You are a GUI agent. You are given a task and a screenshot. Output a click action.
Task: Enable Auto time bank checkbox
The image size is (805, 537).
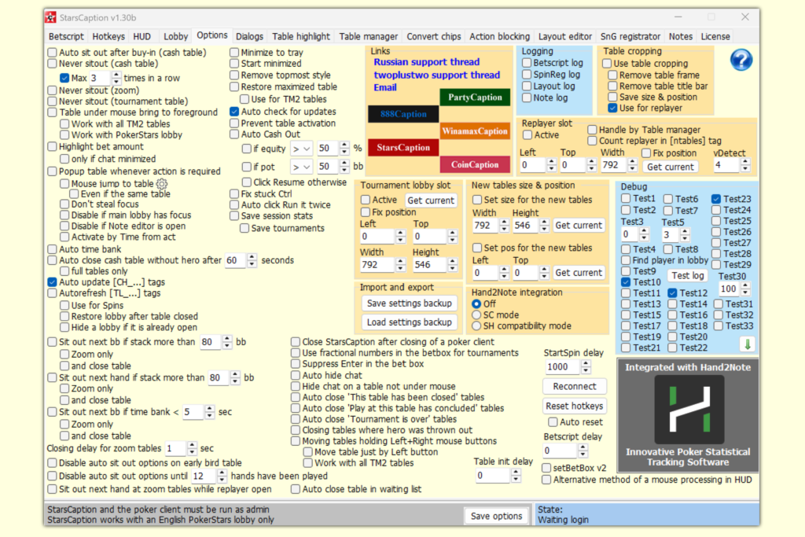coord(53,249)
